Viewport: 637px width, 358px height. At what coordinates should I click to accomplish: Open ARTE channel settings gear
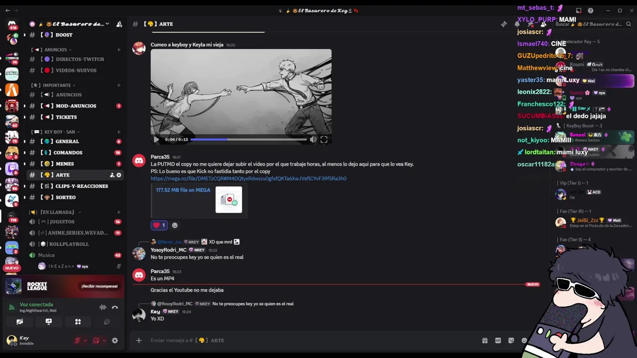tap(119, 175)
